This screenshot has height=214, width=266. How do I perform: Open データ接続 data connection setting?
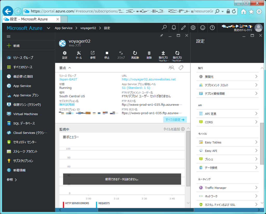point(228,168)
